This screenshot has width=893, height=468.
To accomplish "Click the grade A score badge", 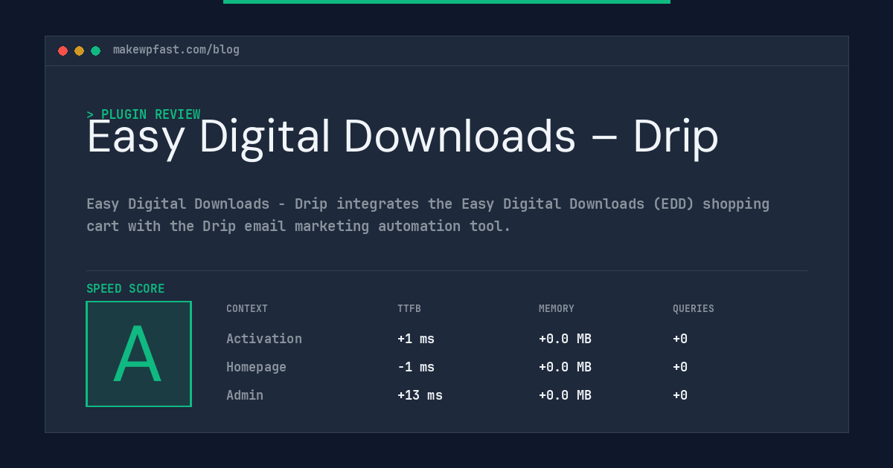I will [x=138, y=354].
